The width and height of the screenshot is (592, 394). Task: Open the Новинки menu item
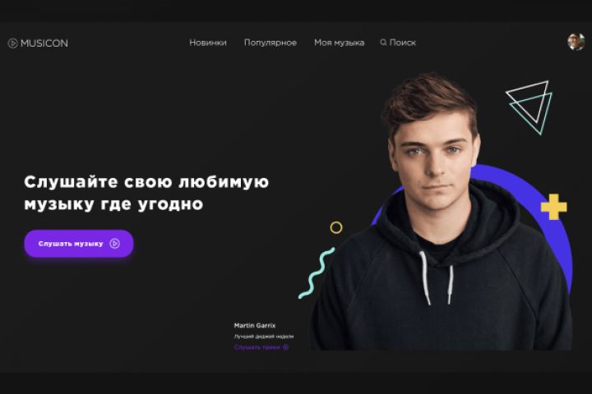pyautogui.click(x=208, y=43)
